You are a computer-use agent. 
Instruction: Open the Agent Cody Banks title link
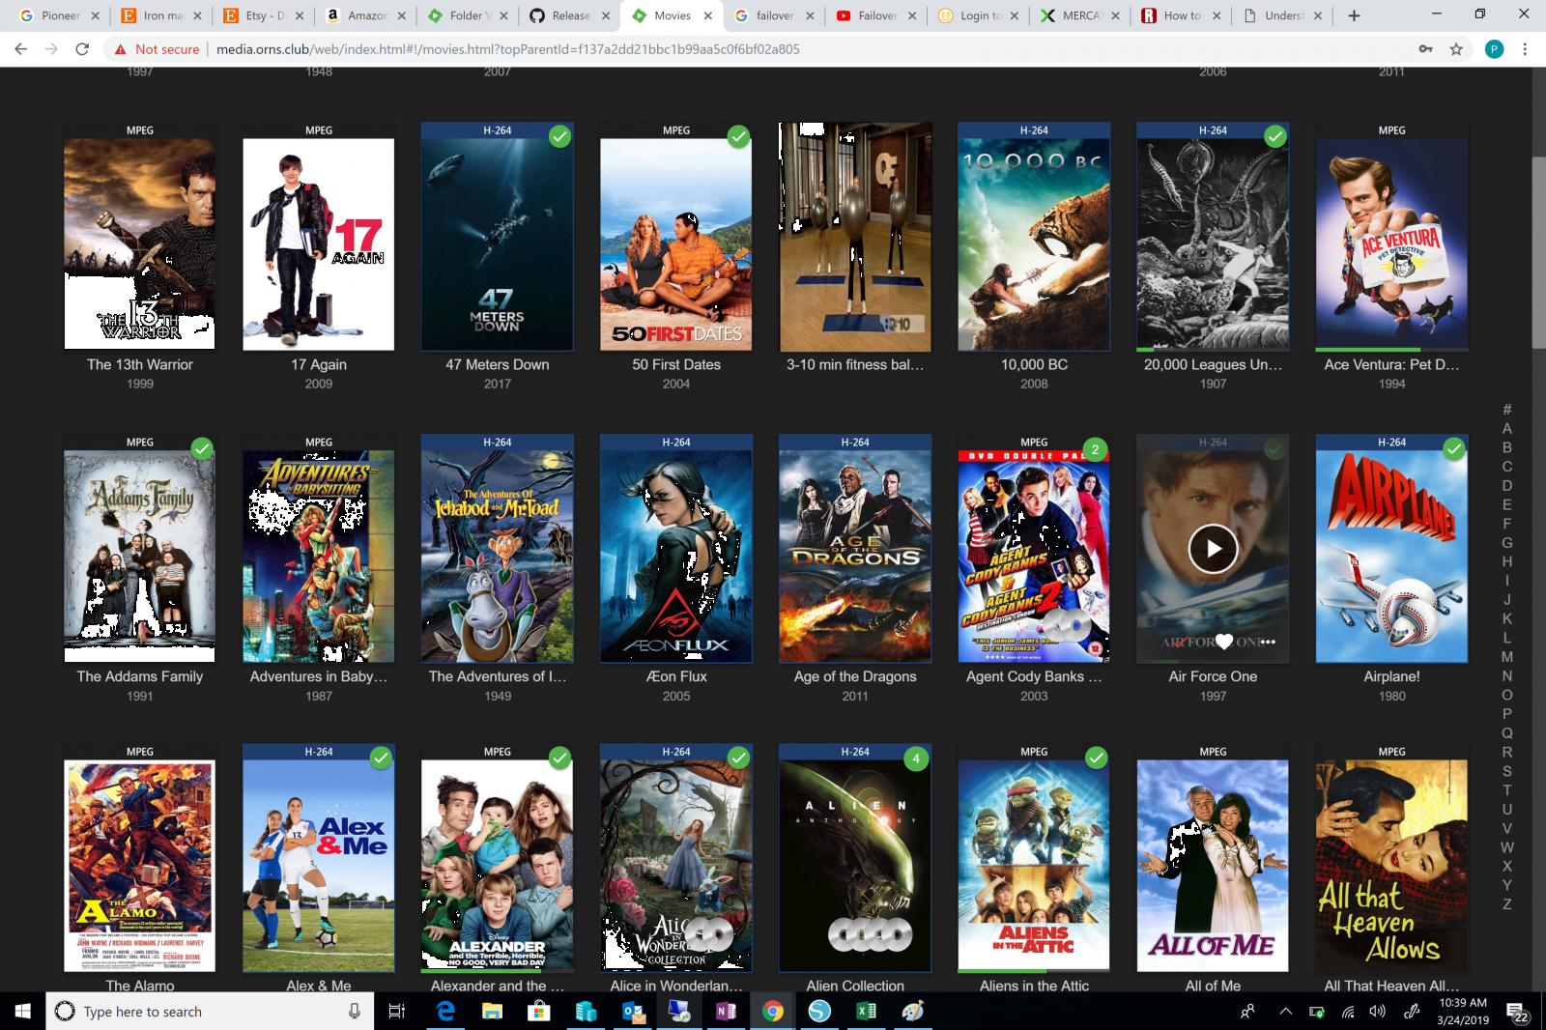pyautogui.click(x=1034, y=676)
